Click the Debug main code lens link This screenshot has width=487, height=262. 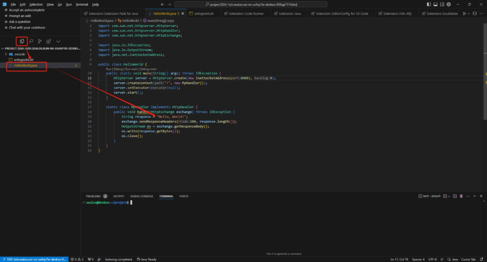pos(148,69)
